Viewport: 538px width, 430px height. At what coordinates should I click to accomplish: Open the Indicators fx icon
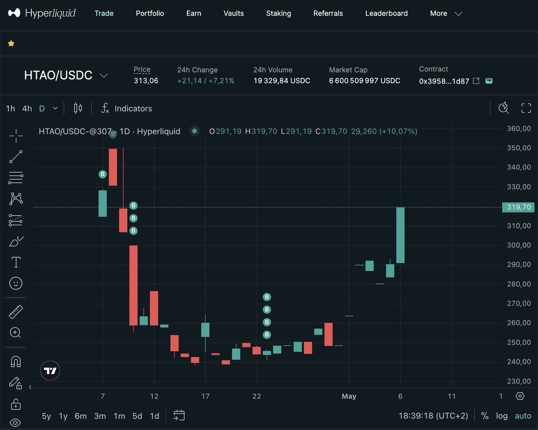tap(105, 108)
